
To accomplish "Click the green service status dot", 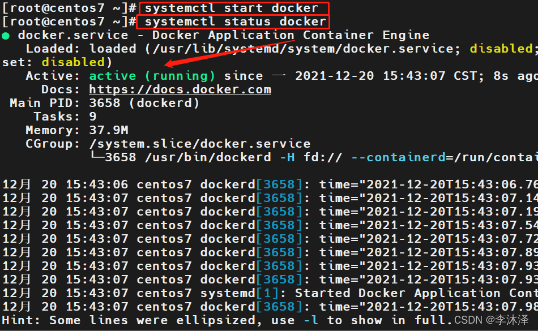I will click(6, 36).
